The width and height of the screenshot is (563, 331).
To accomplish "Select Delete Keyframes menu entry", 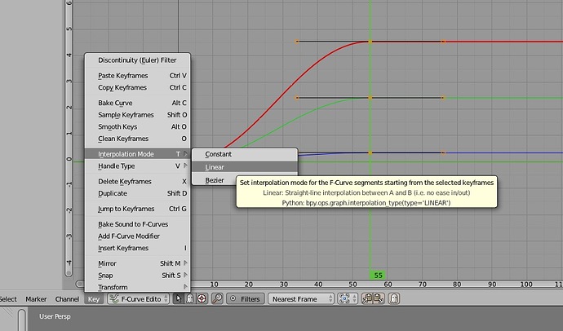I will click(137, 182).
